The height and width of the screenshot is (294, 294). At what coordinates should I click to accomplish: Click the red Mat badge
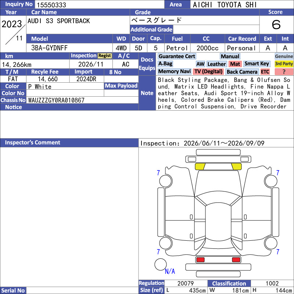[235, 64]
